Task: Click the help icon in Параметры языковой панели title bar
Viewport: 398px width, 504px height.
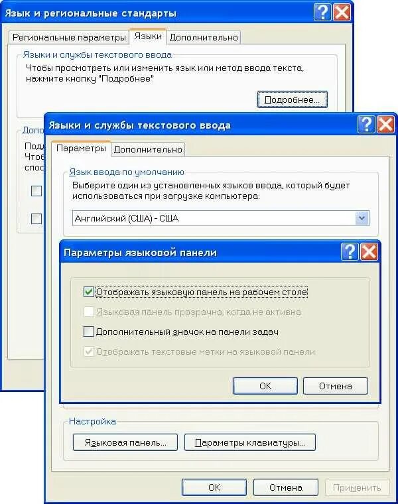Action: click(350, 251)
